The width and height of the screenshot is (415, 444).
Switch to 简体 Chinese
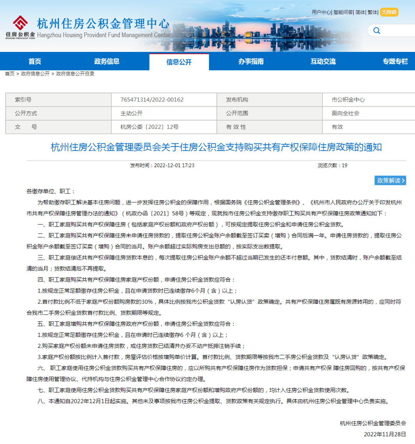[360, 12]
